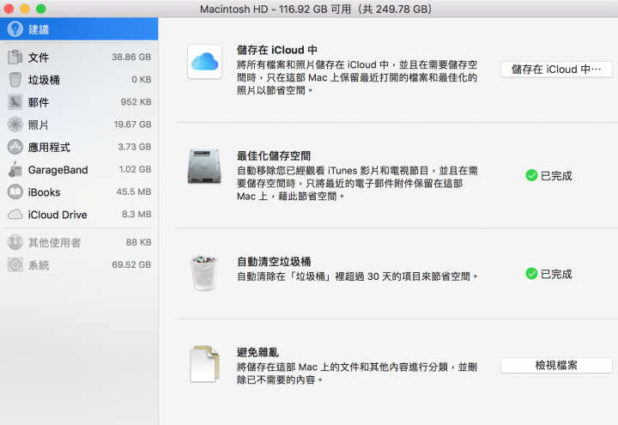This screenshot has width=618, height=425.
Task: Click the document pages icon for 避免雜亂
Action: pyautogui.click(x=204, y=364)
